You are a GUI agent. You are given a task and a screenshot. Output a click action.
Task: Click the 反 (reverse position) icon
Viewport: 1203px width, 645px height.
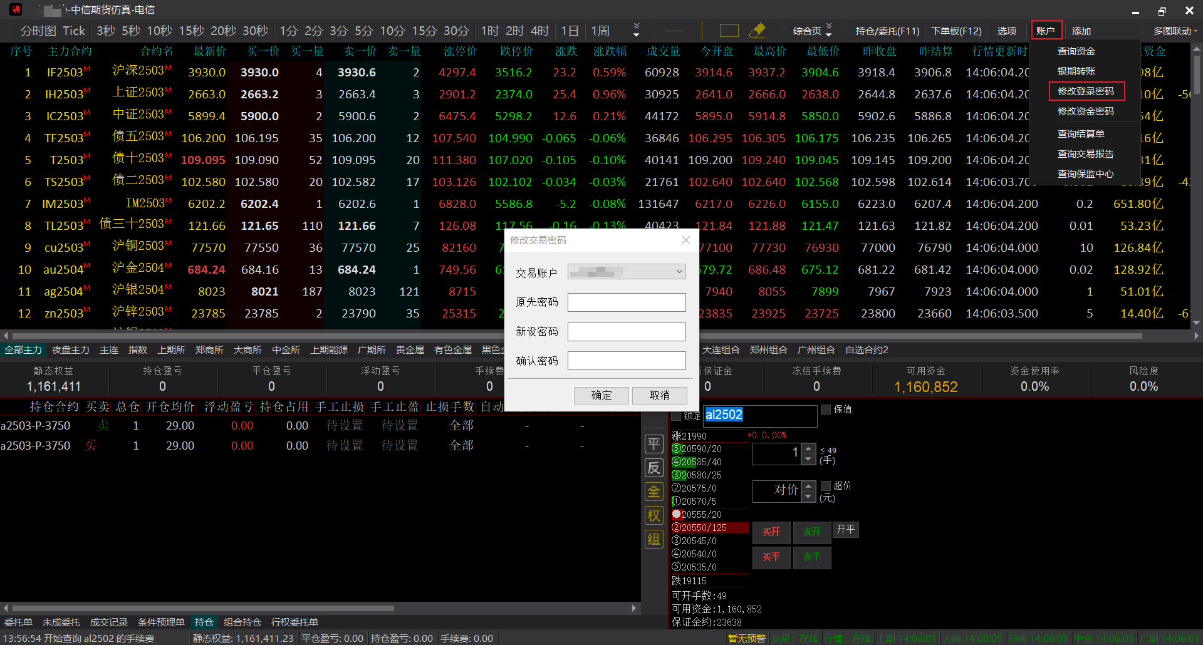[654, 468]
